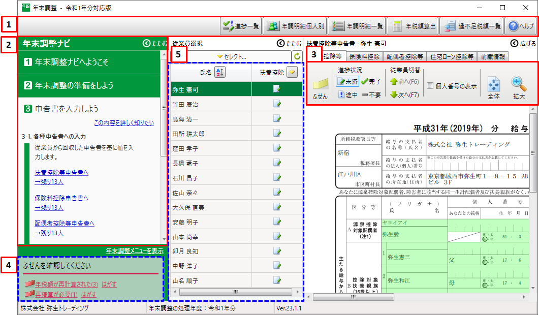Click 年末調整メニューを表示 link

(135, 251)
